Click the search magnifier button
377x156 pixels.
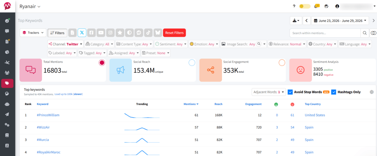[365, 33]
